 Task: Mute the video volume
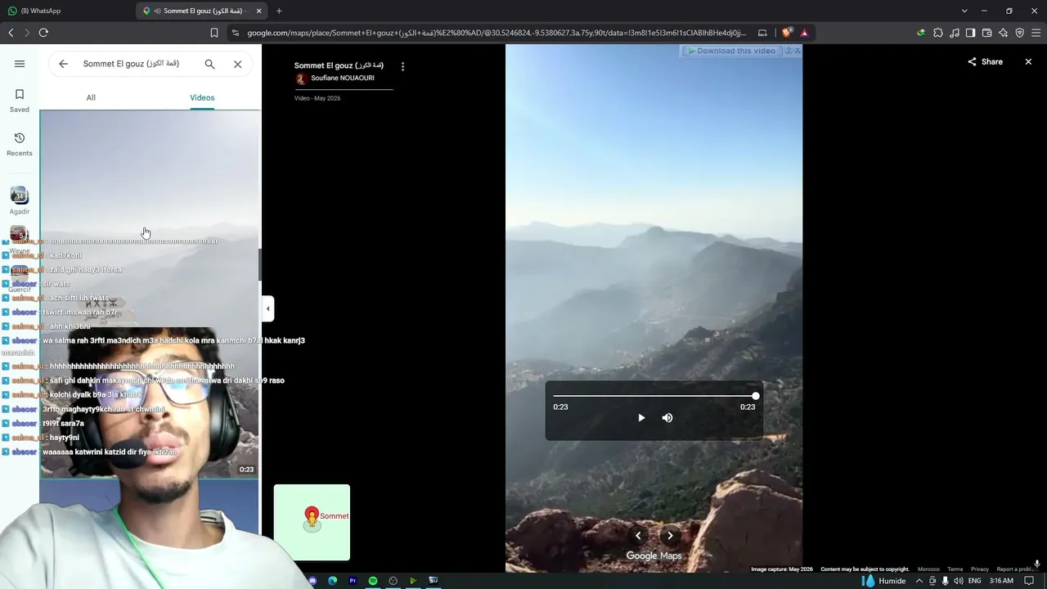coord(667,418)
